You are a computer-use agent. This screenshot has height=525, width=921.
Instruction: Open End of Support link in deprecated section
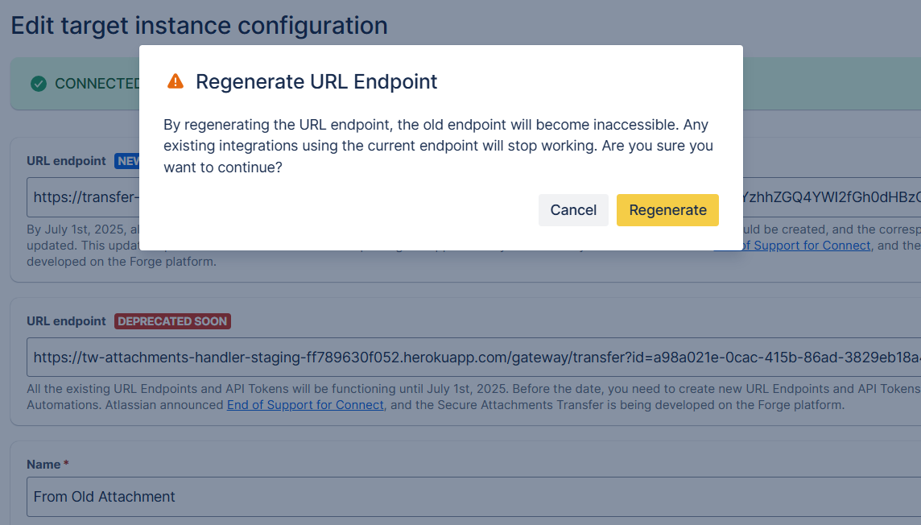305,404
